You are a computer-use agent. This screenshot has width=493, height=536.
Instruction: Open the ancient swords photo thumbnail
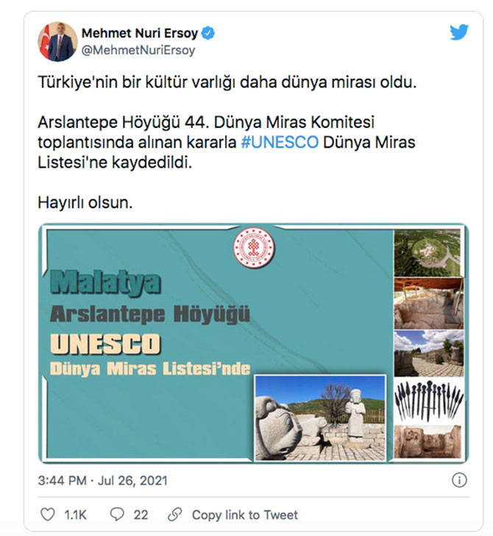[429, 401]
